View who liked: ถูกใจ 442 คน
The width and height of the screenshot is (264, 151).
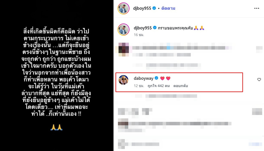click(x=158, y=86)
